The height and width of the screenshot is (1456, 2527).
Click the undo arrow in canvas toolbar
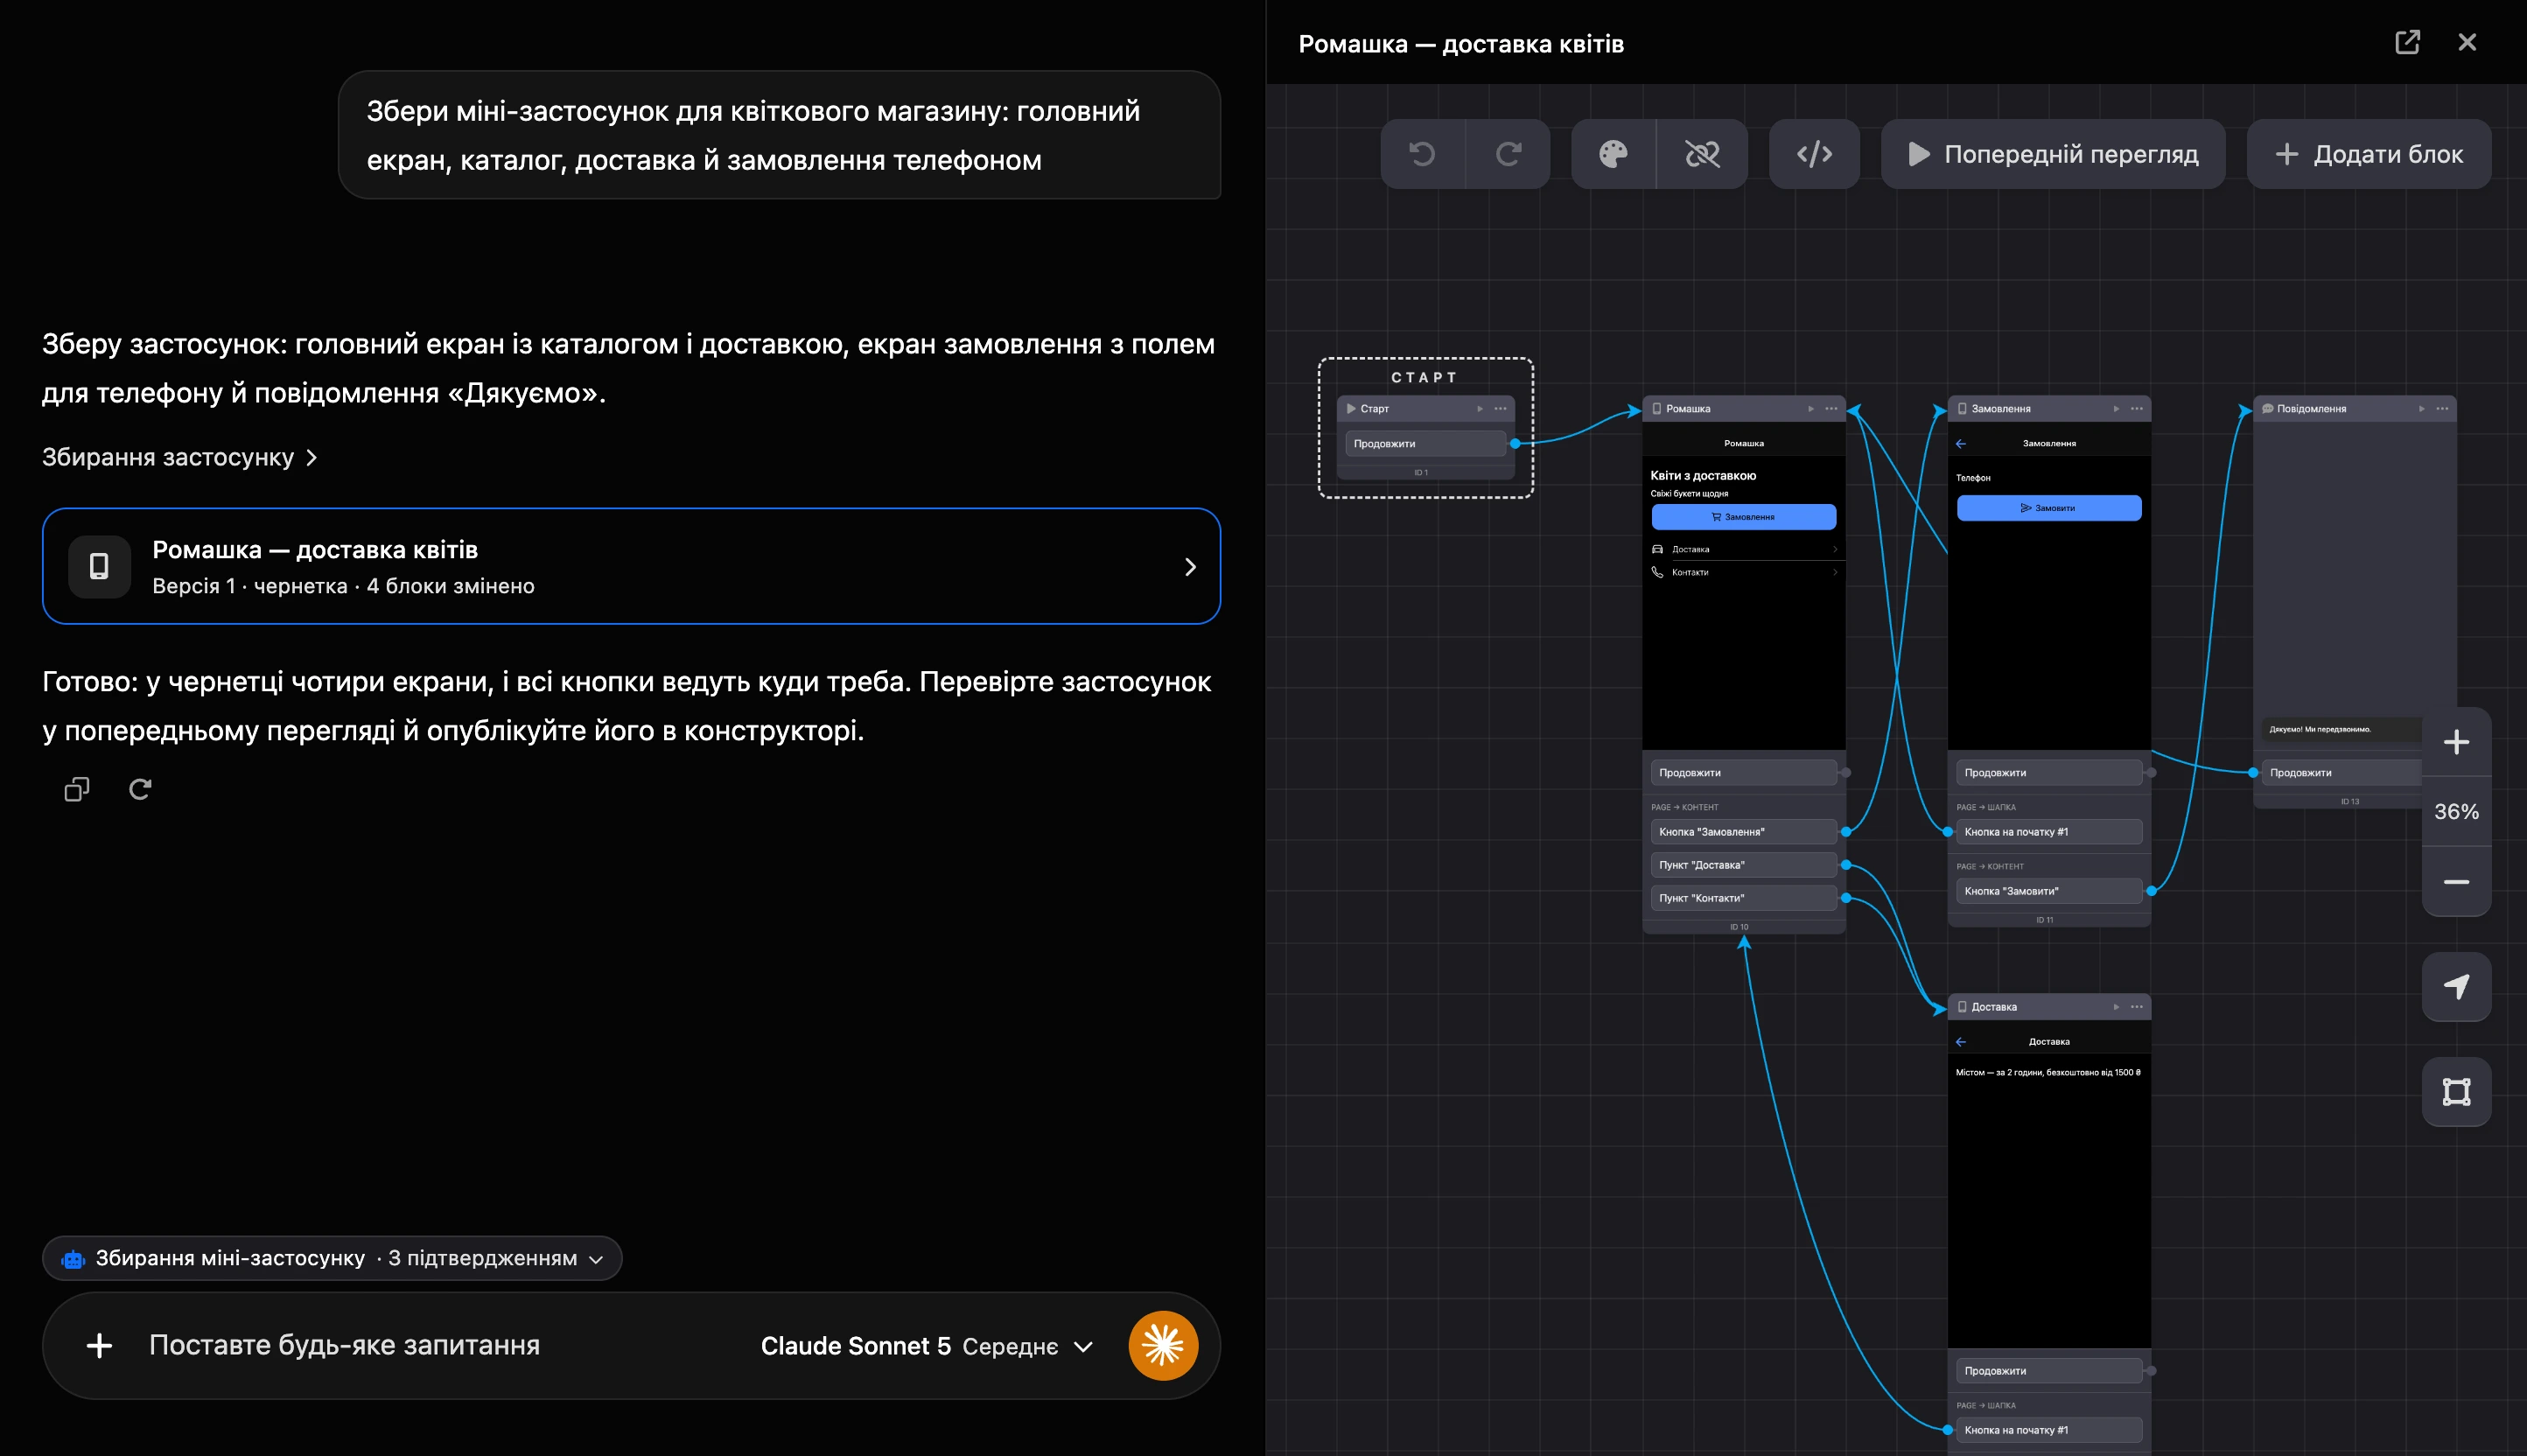(x=1422, y=154)
